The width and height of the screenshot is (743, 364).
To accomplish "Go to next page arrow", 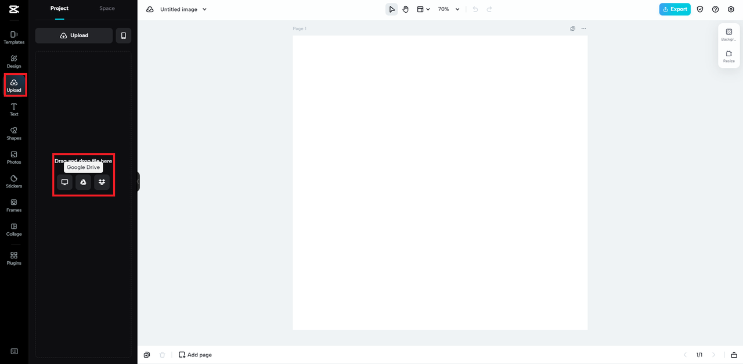I will (x=713, y=355).
